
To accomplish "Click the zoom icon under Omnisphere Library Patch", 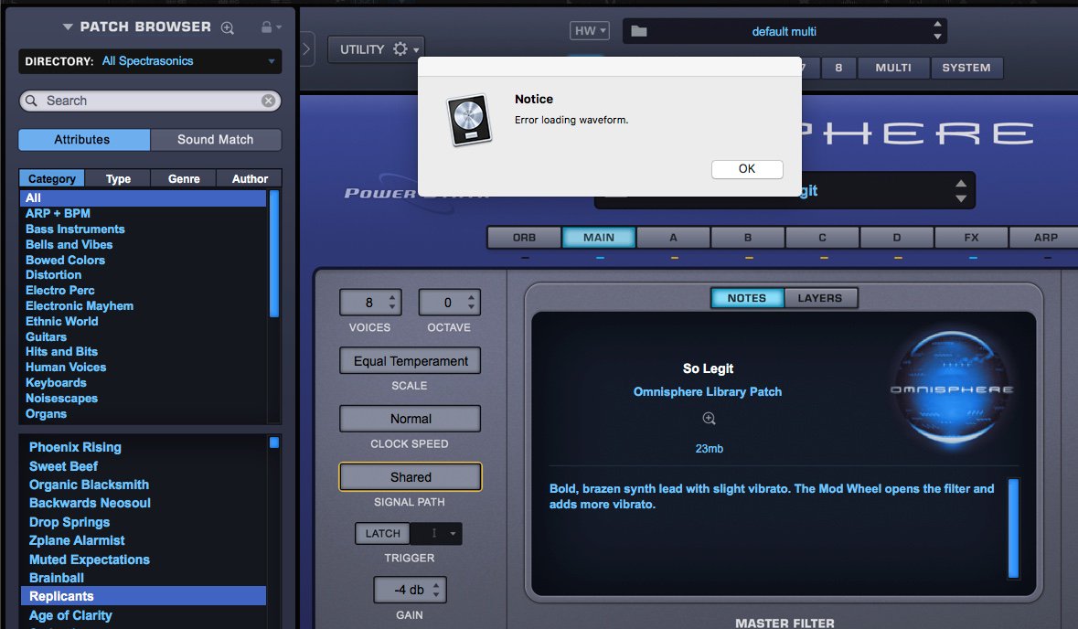I will [709, 418].
